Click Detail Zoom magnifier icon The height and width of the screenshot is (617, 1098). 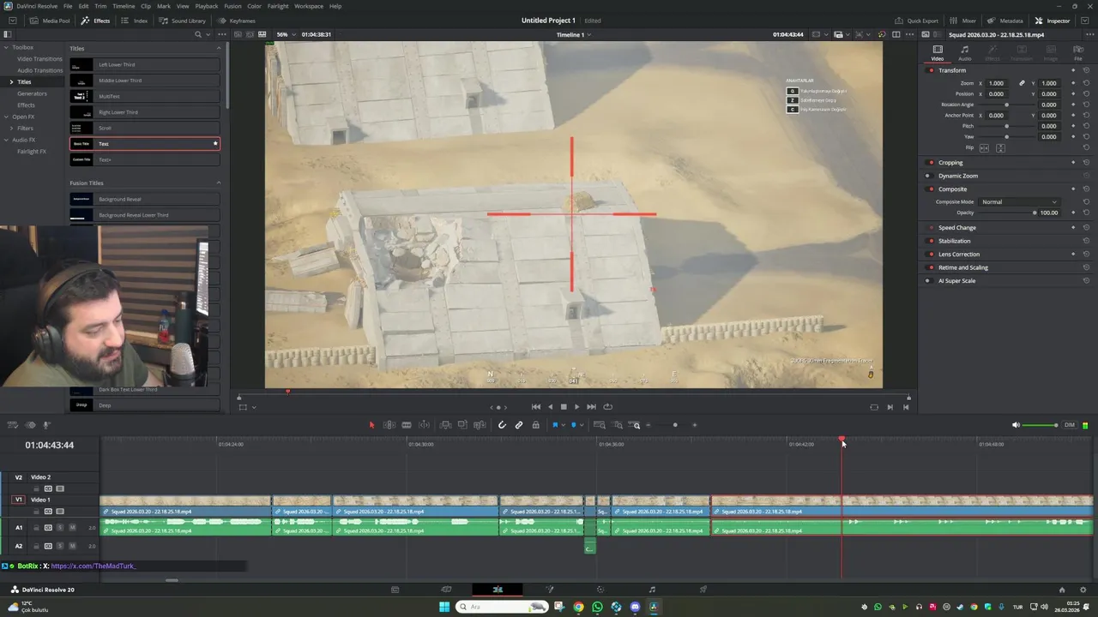click(x=617, y=425)
